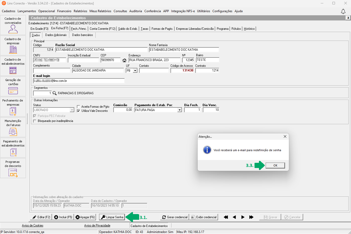Click the Incluir (F5) button

pyautogui.click(x=63, y=217)
